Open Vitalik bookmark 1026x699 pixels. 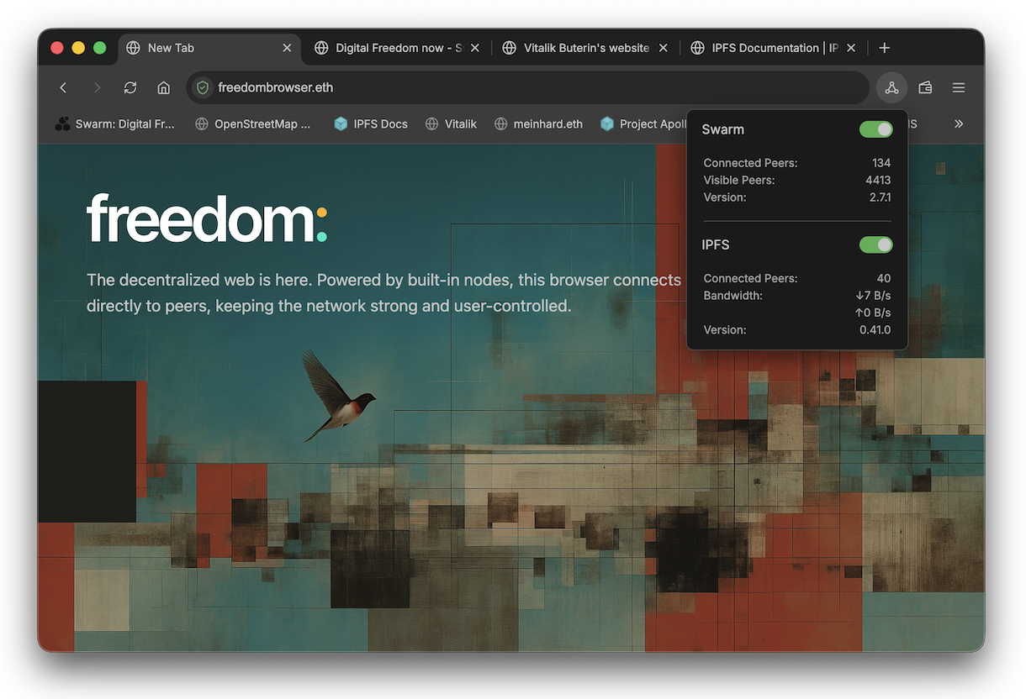click(x=451, y=124)
